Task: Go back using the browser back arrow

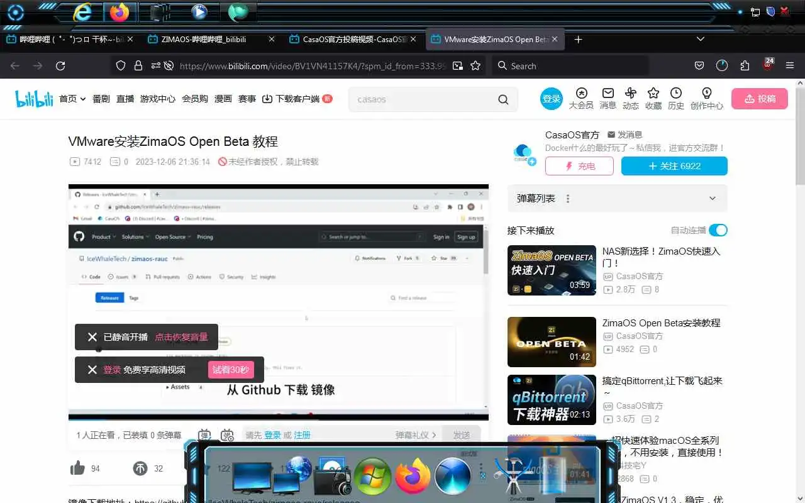Action: pos(15,66)
